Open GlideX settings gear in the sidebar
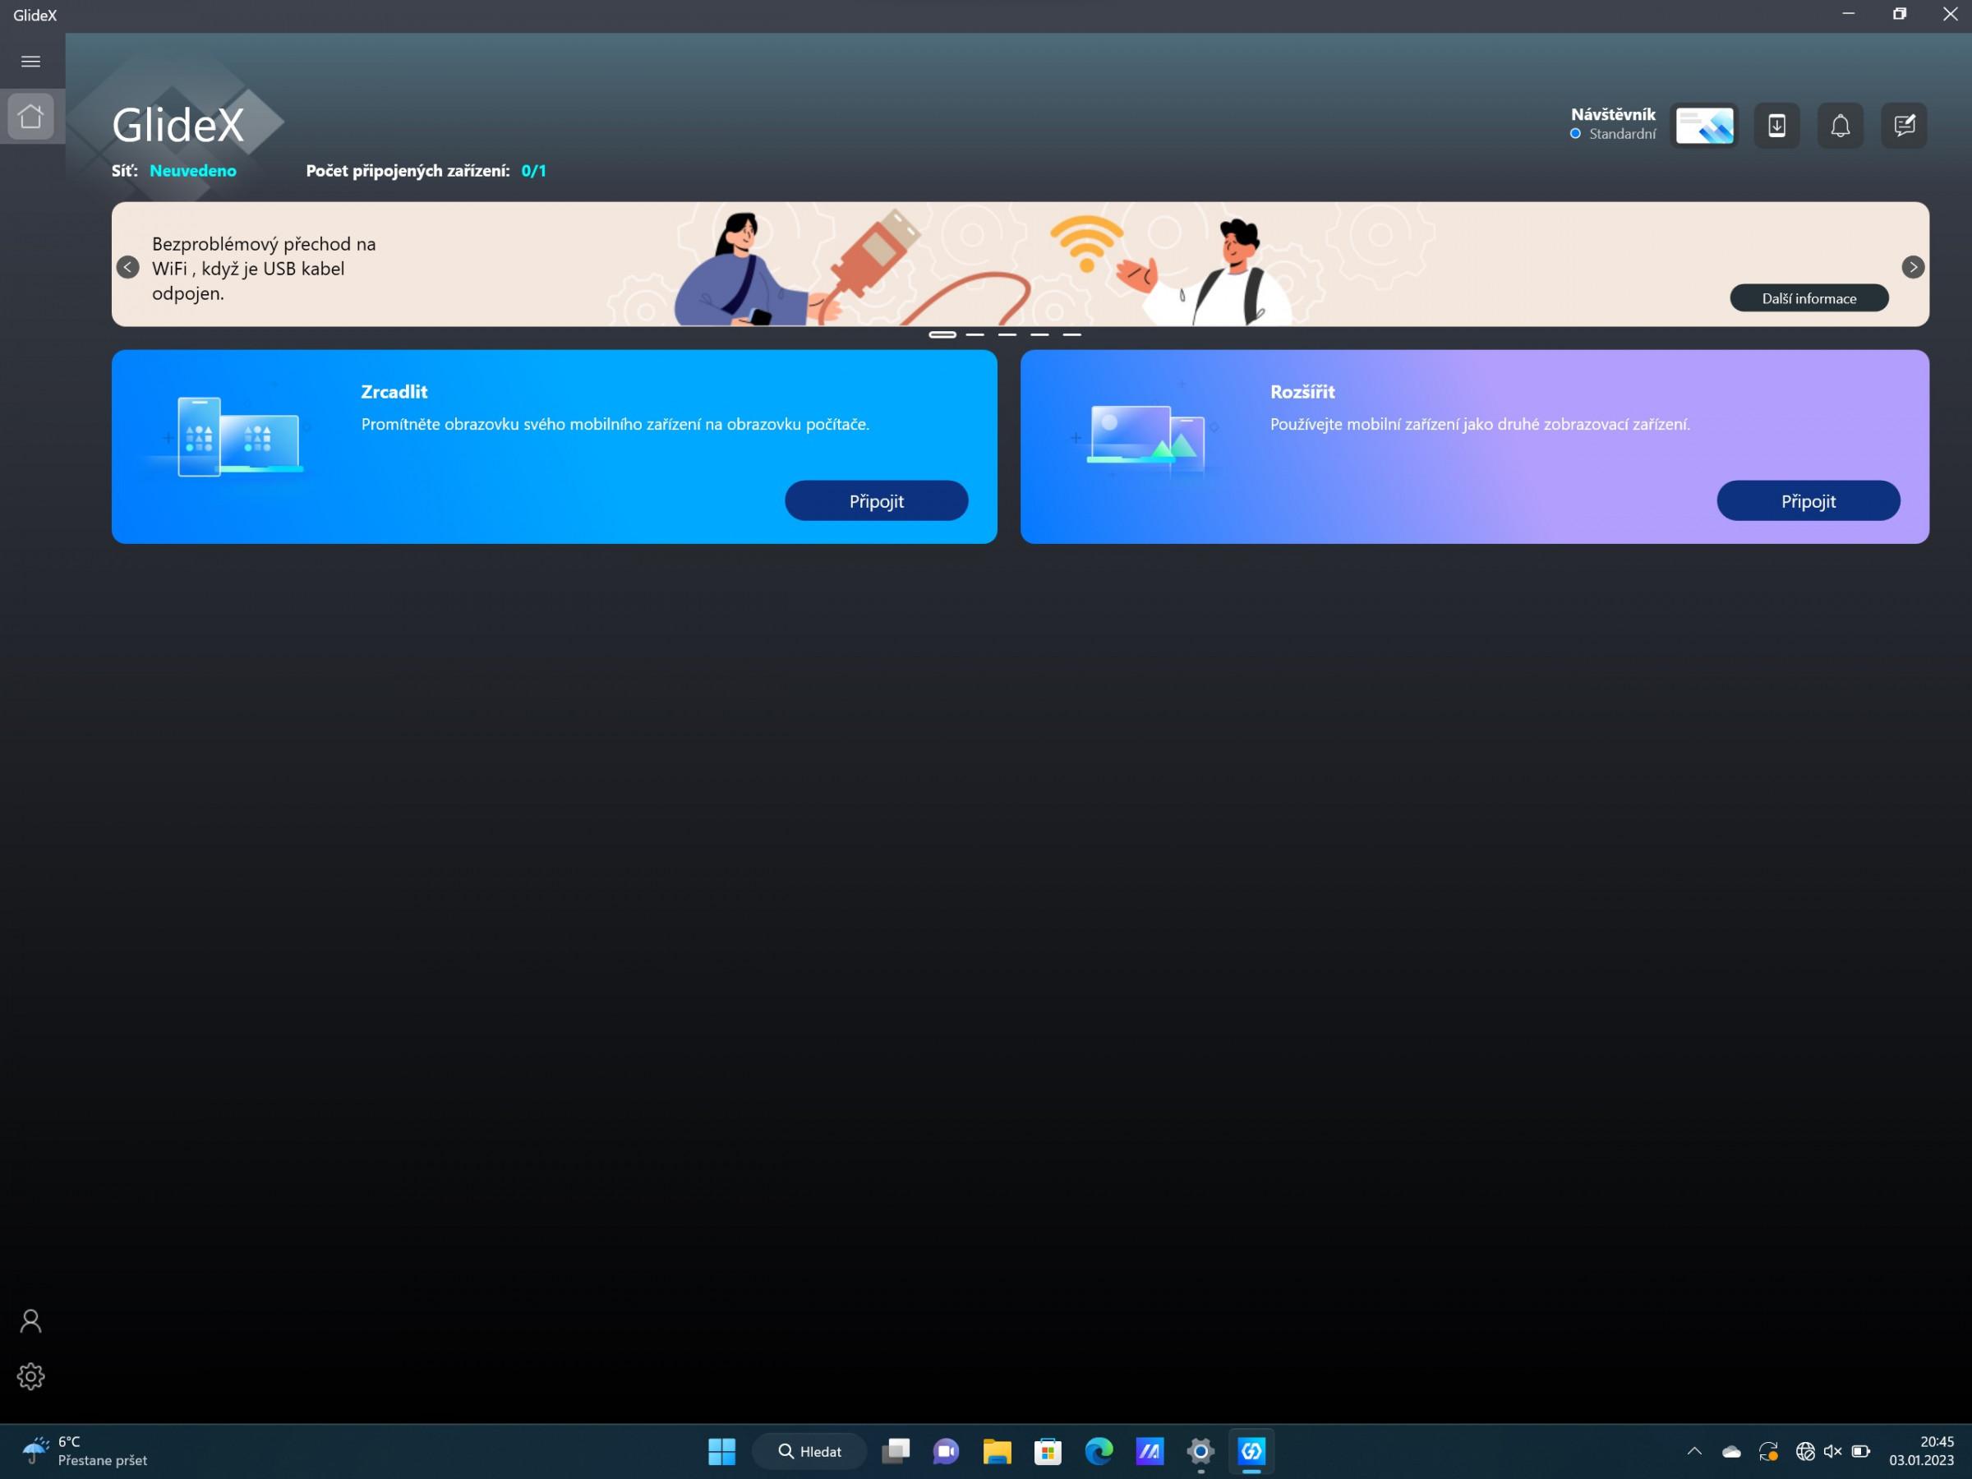The image size is (1972, 1479). point(31,1376)
